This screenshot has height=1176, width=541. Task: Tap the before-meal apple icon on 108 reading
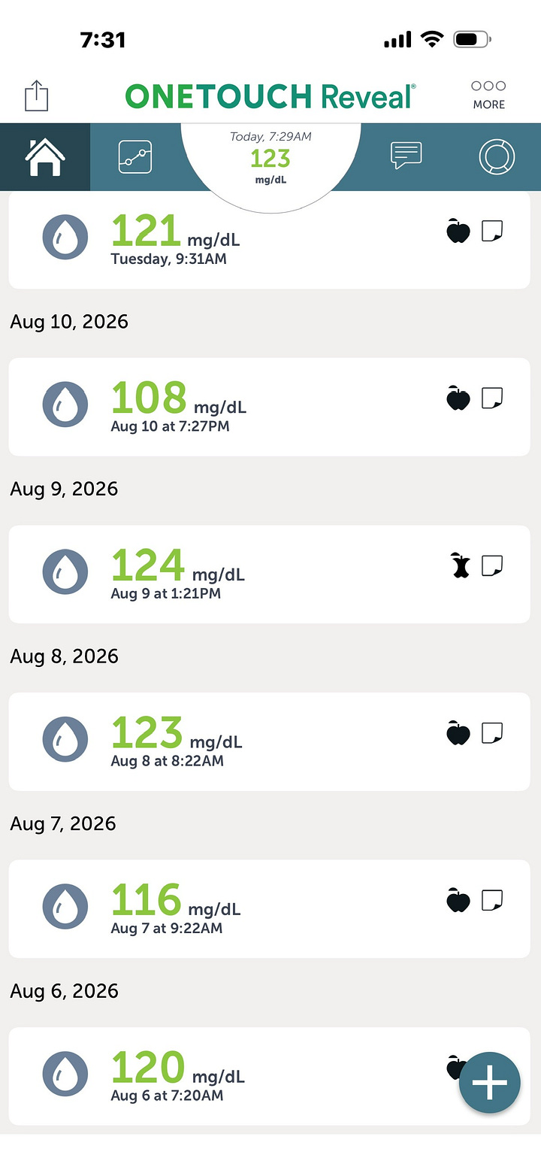click(x=458, y=398)
